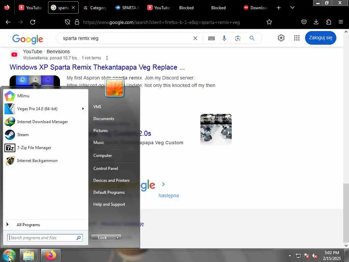Image resolution: width=349 pixels, height=262 pixels.
Task: Search by image with Google Lens
Action: (238, 38)
